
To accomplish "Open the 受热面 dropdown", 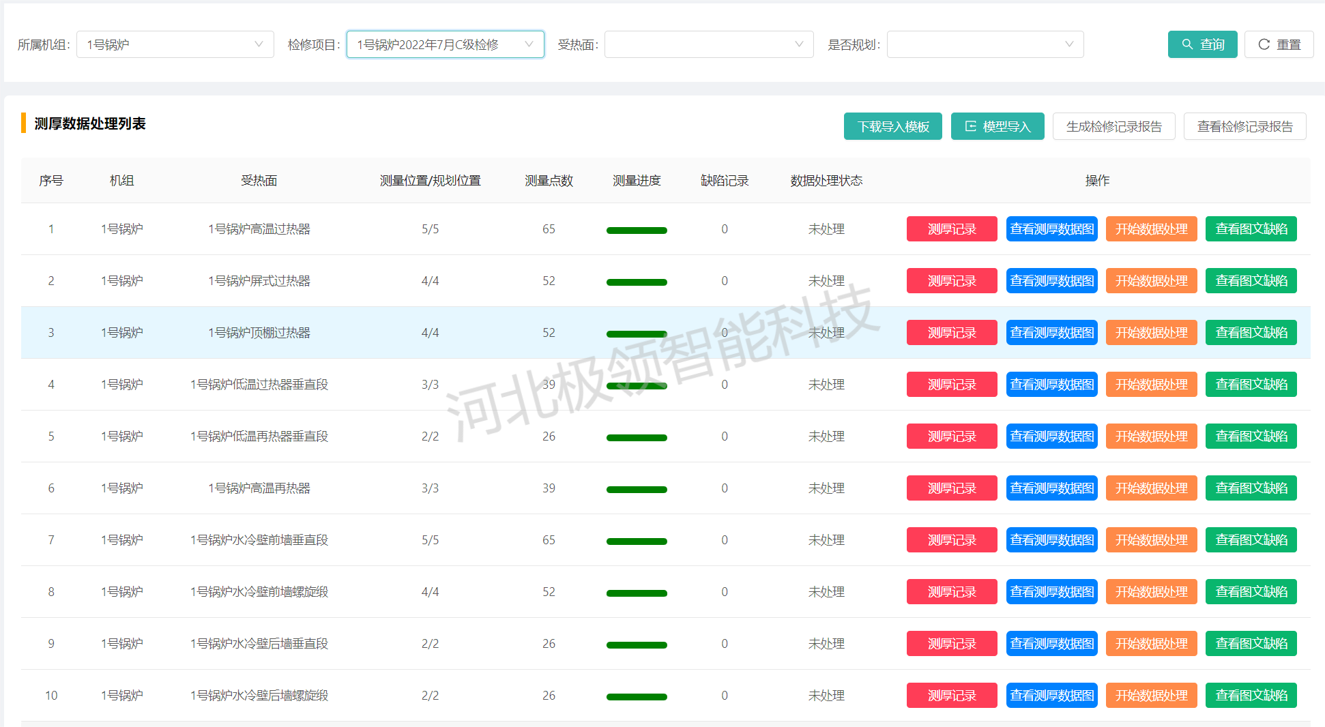I will pyautogui.click(x=708, y=44).
